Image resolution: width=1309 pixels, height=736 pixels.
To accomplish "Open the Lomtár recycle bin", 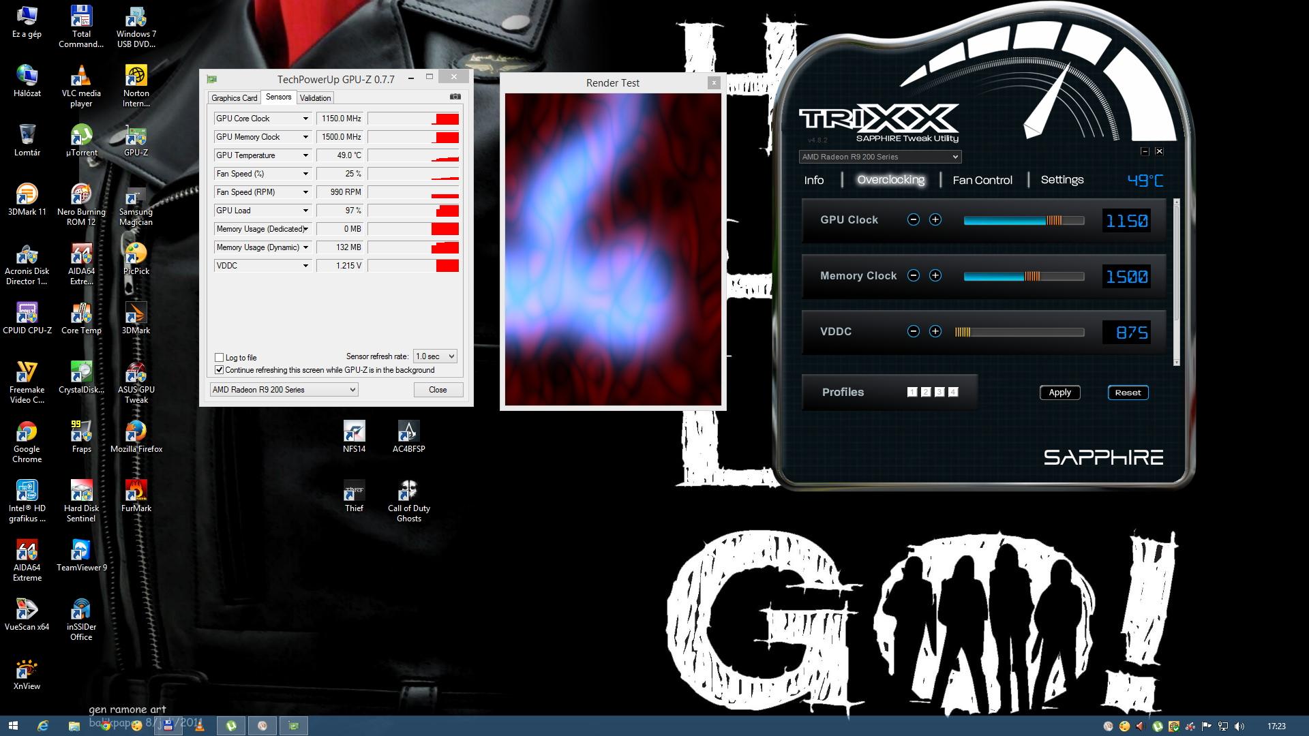I will tap(27, 140).
